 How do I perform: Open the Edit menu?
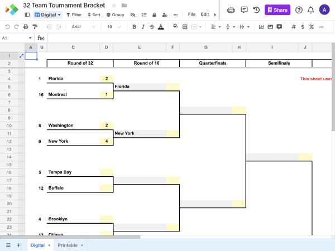click(205, 15)
